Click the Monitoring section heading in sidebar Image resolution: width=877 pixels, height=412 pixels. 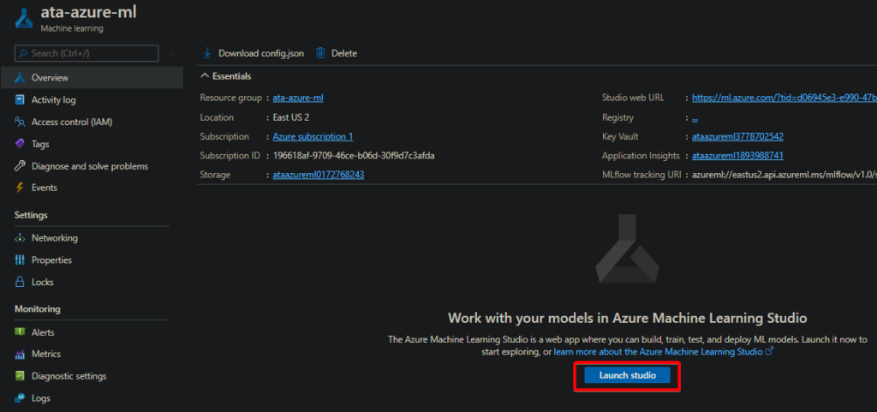[x=38, y=309]
